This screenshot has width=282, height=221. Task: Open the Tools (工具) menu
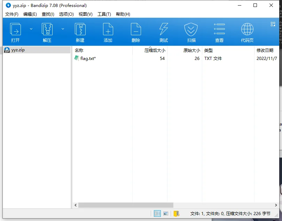104,14
